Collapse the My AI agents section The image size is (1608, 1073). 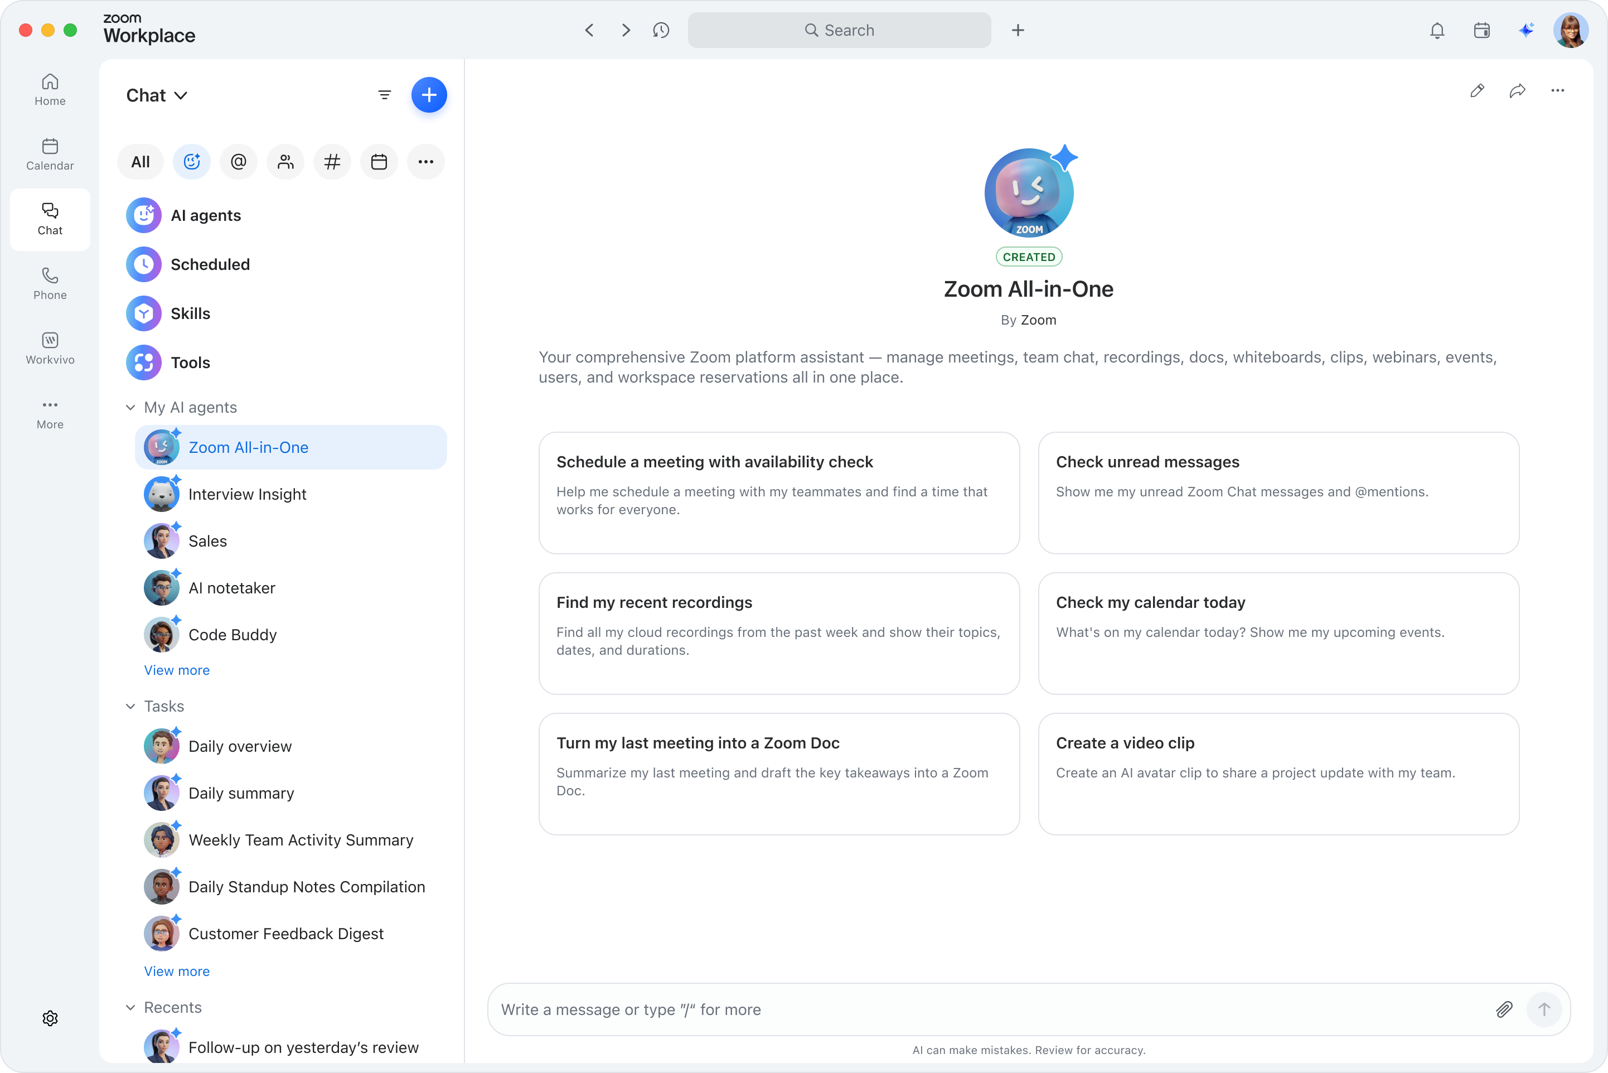click(x=130, y=407)
